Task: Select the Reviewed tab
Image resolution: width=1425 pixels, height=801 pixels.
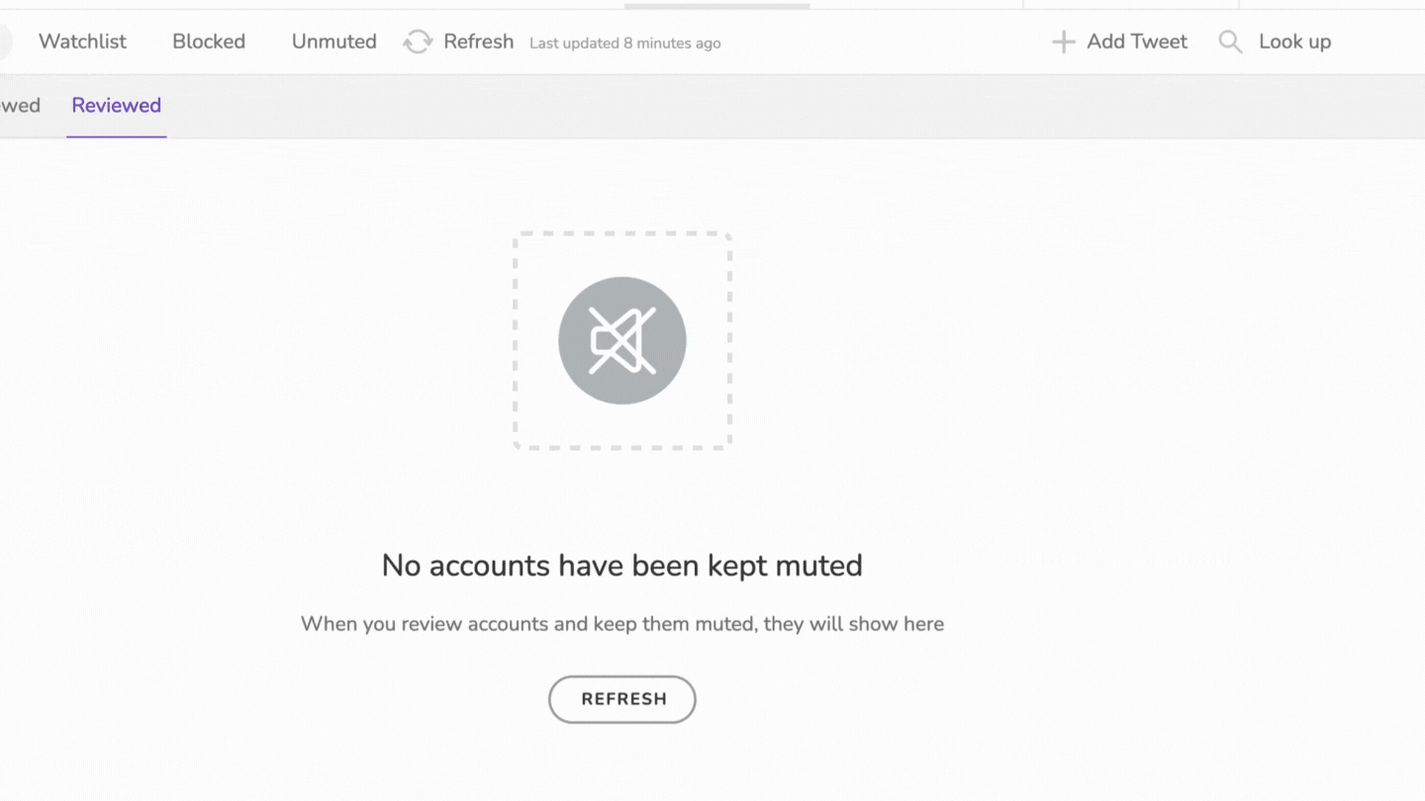Action: coord(117,105)
